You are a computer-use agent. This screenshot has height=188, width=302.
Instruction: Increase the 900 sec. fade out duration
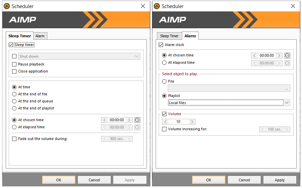click(x=129, y=139)
